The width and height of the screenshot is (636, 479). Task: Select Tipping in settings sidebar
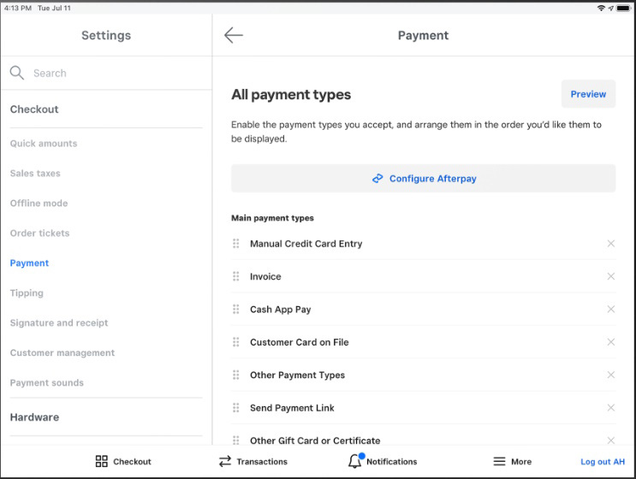coord(27,293)
